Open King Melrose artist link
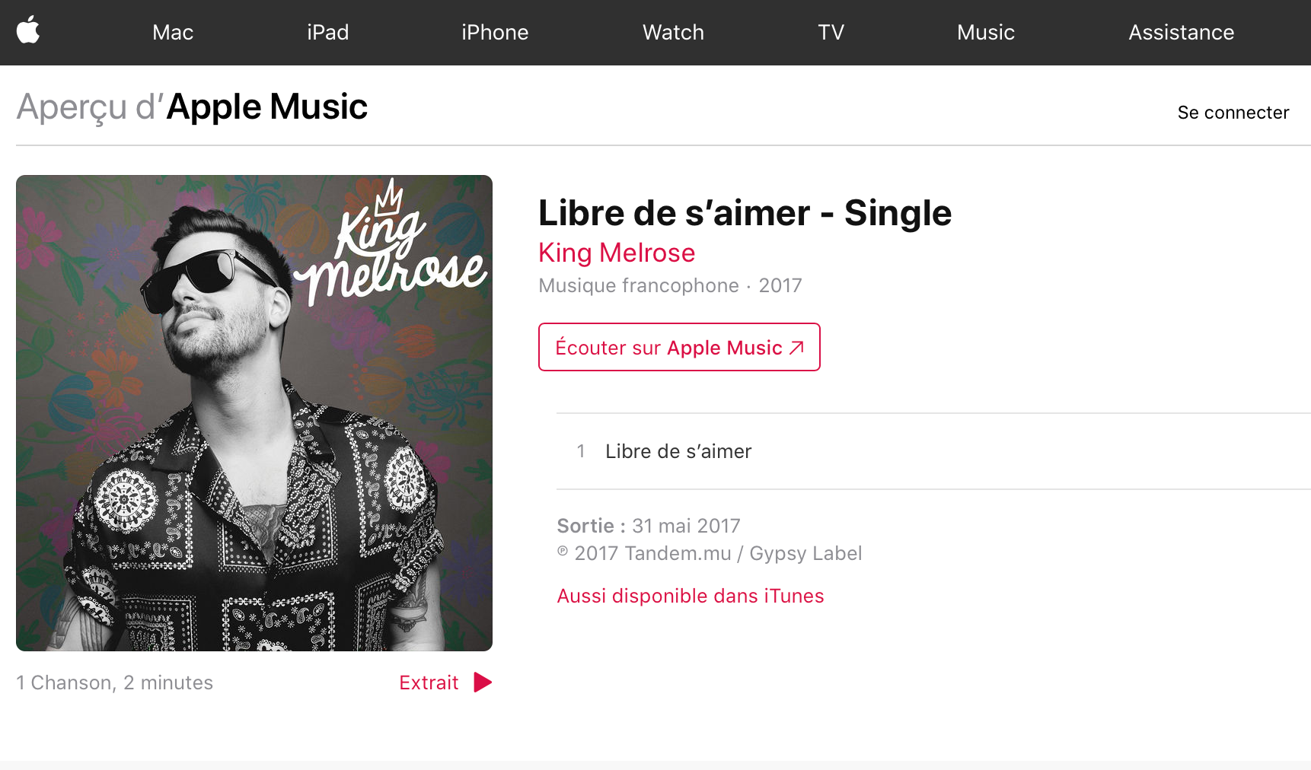Screen dimensions: 1311x770 click(617, 253)
